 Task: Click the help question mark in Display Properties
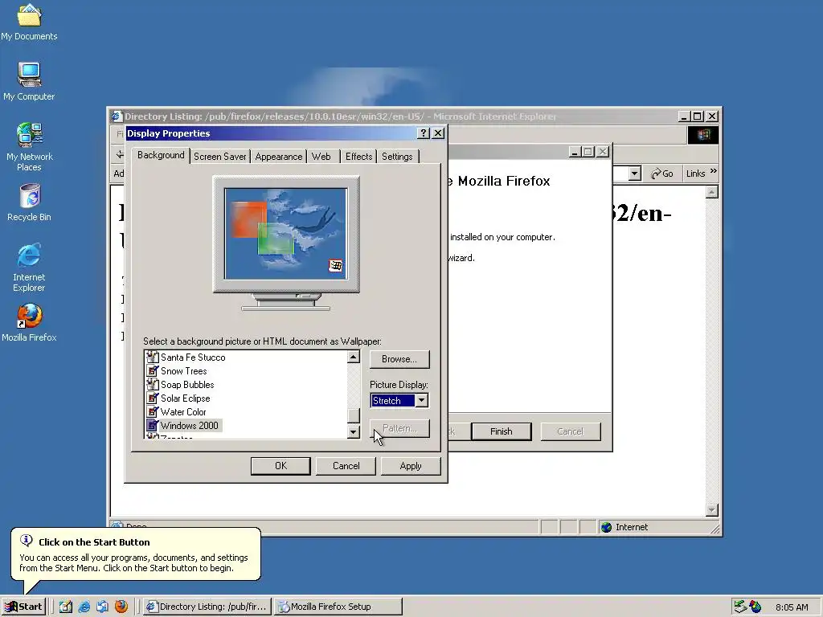[424, 133]
